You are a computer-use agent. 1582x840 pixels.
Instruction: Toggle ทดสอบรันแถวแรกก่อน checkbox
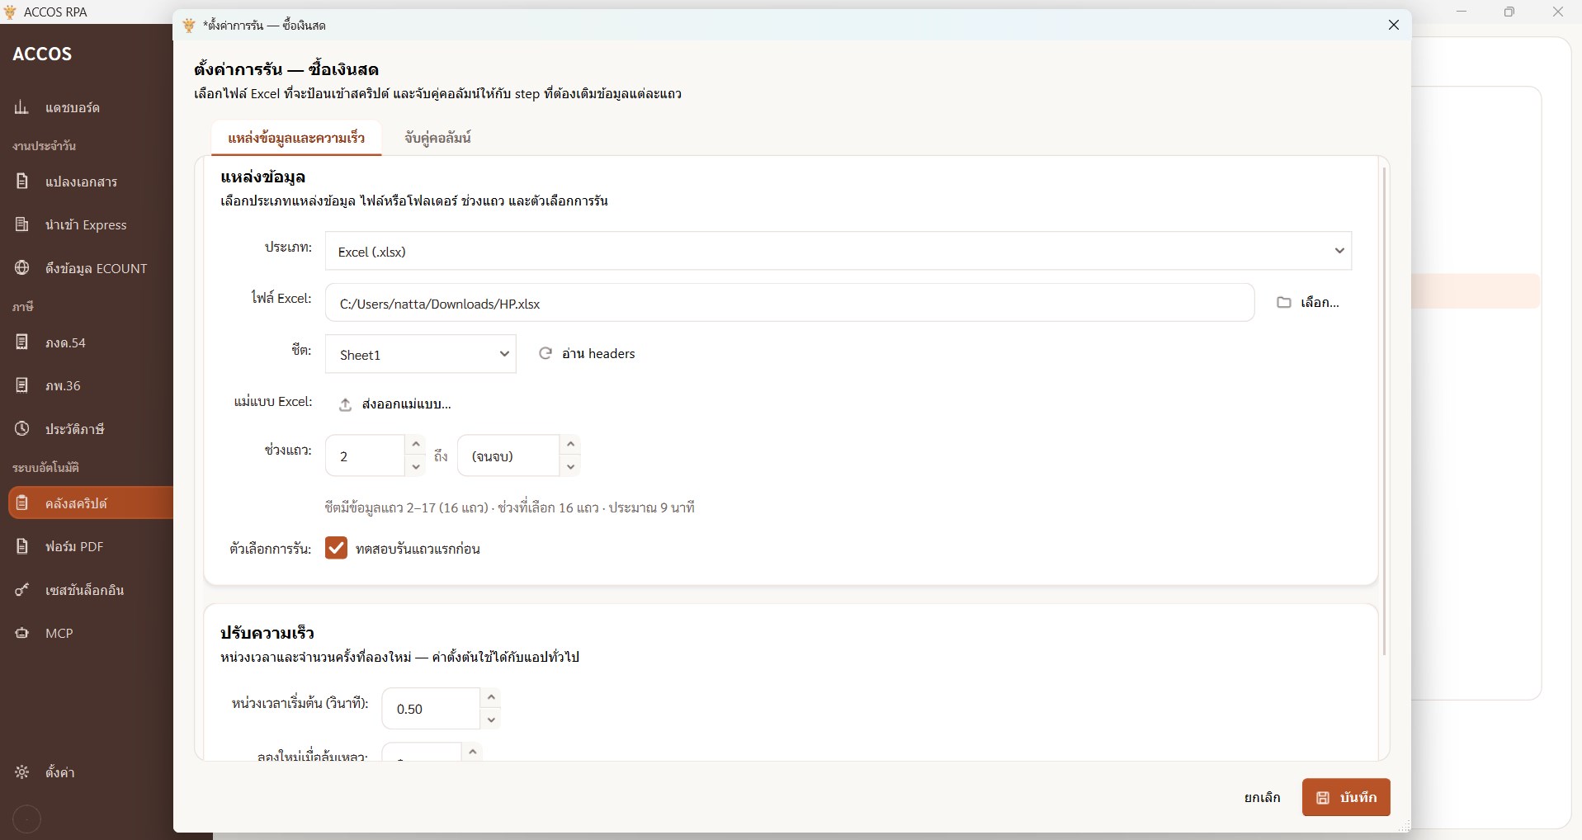point(336,548)
